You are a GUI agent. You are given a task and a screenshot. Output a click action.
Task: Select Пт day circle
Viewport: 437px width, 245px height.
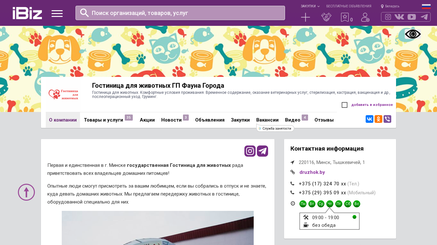339,204
